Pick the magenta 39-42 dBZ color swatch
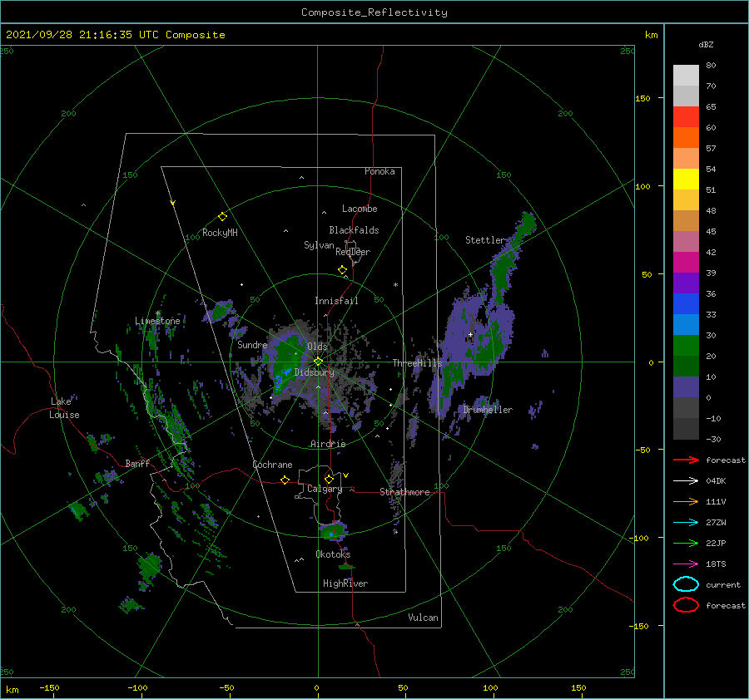Image resolution: width=749 pixels, height=699 pixels. [686, 263]
